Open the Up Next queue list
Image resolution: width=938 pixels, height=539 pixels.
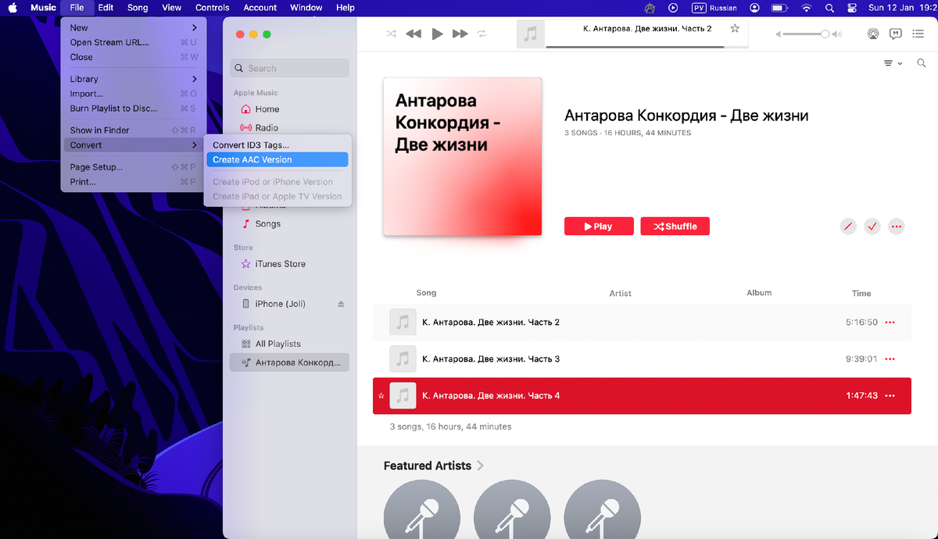pos(918,34)
